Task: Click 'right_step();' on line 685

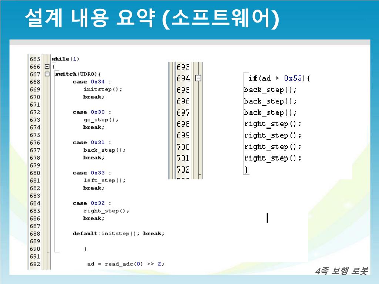Action: coord(106,211)
